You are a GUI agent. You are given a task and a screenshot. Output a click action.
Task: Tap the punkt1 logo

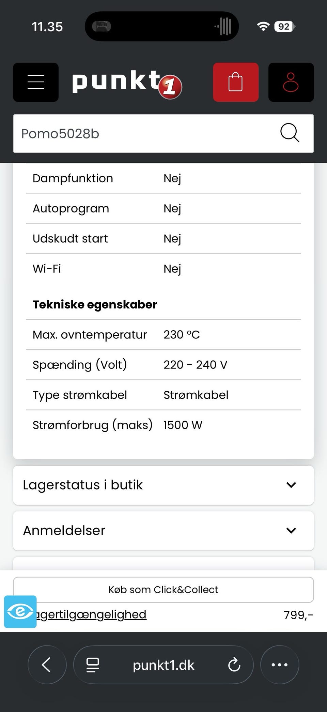coord(127,83)
